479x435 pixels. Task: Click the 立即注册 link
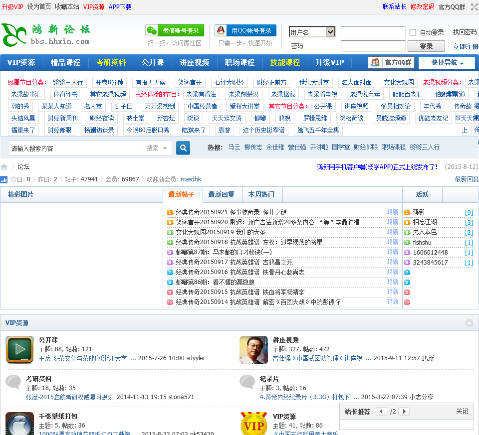pyautogui.click(x=465, y=46)
